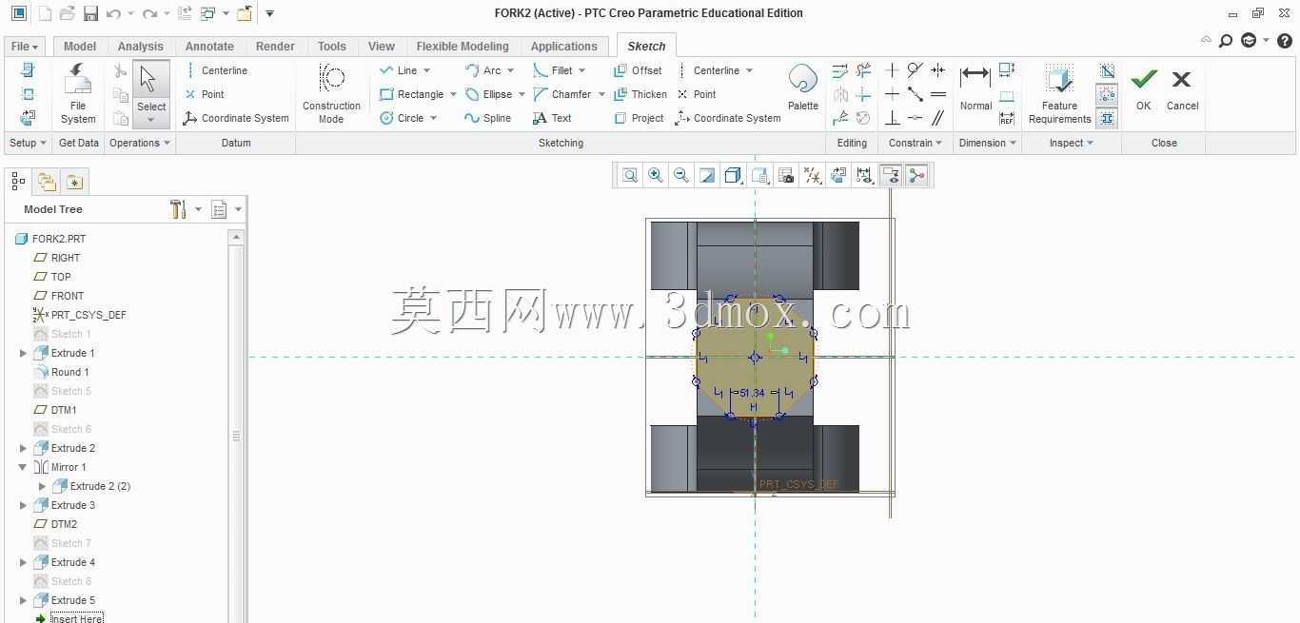Switch to the Flexible Modeling tab
Viewport: 1300px width, 623px height.
(463, 47)
